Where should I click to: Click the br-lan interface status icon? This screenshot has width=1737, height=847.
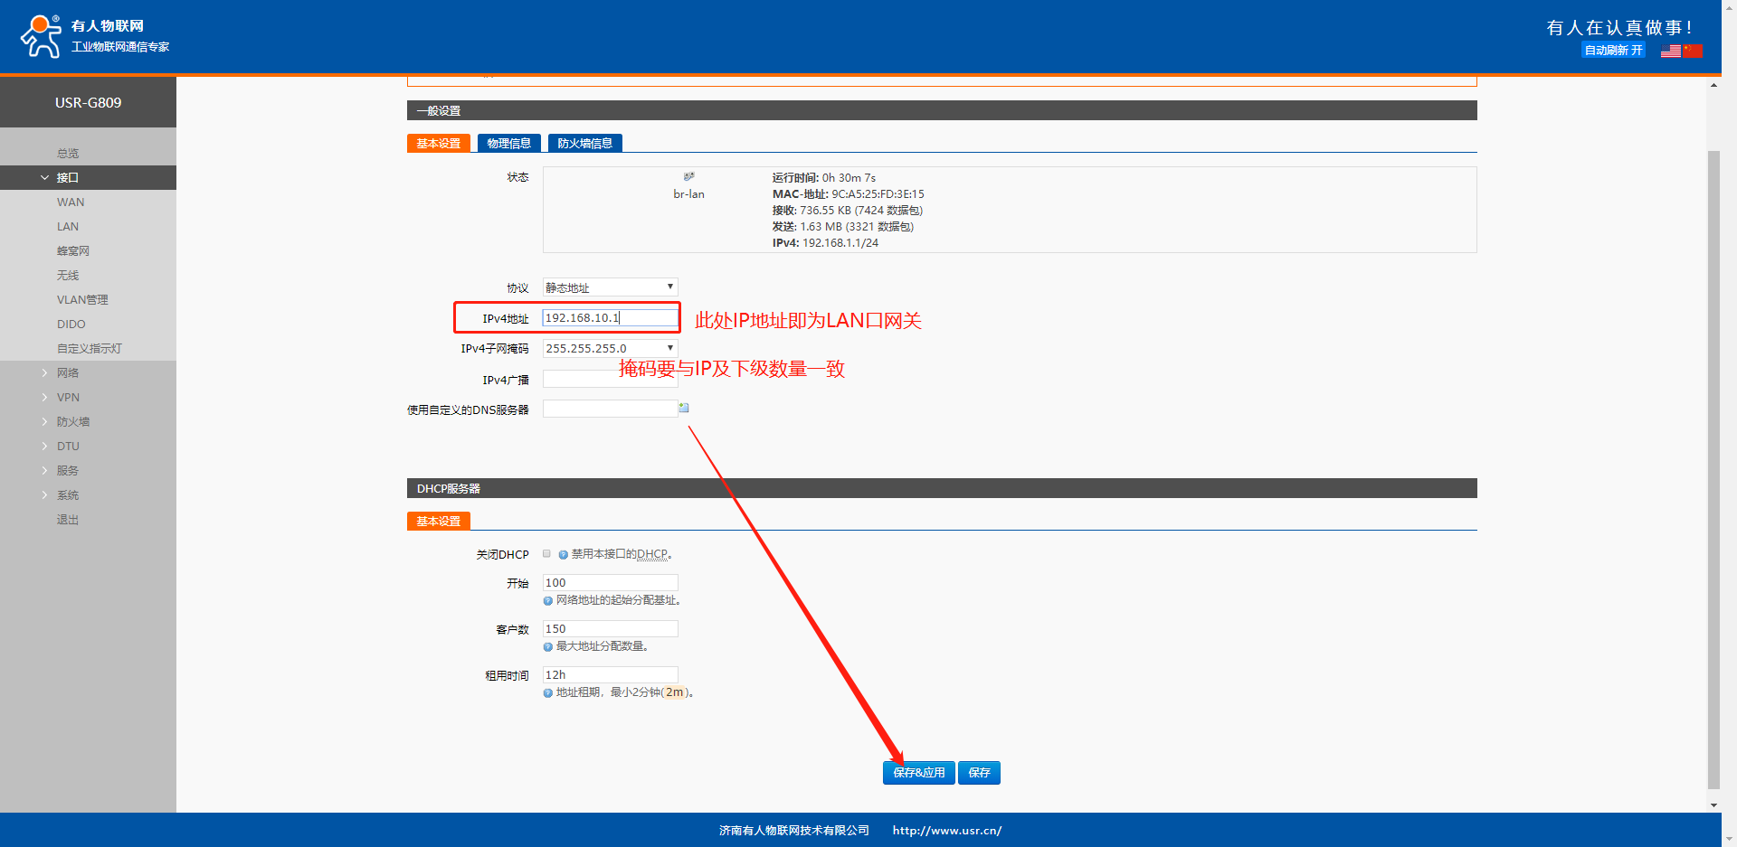point(688,177)
